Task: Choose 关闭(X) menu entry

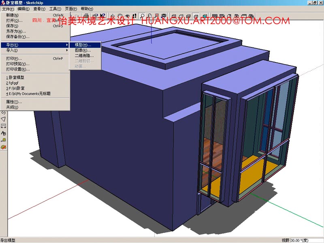Action: coord(35,107)
